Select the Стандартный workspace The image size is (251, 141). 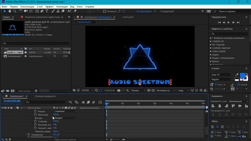(x=167, y=11)
